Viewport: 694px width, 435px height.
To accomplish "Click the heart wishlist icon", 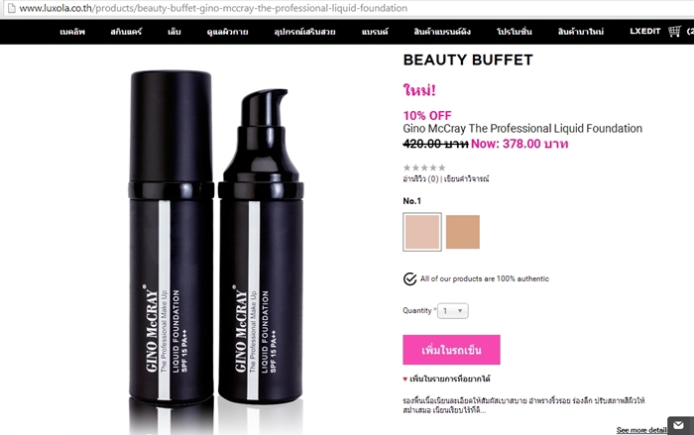I will click(x=405, y=379).
